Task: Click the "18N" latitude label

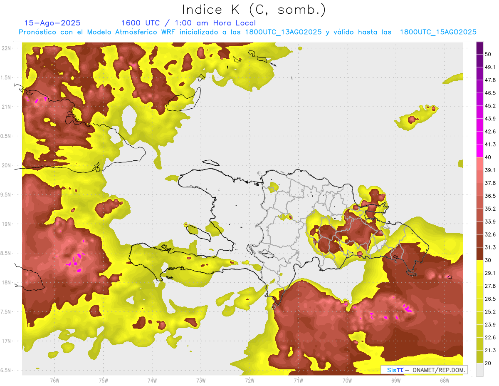Action: 6,283
